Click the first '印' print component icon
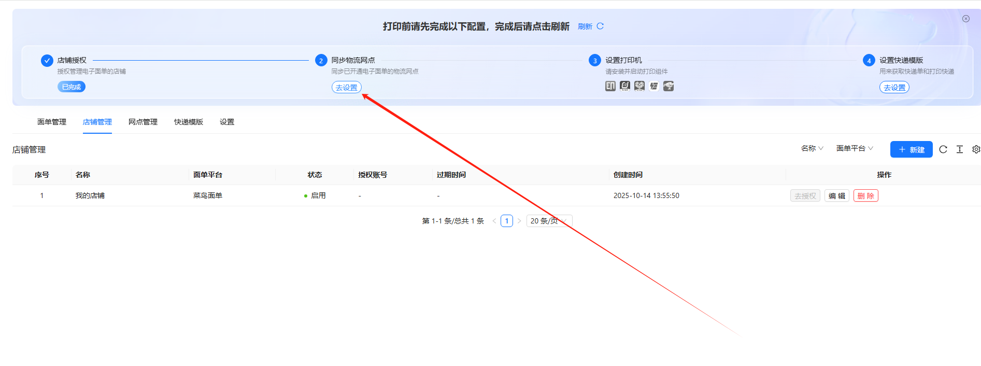The height and width of the screenshot is (366, 981). (610, 86)
